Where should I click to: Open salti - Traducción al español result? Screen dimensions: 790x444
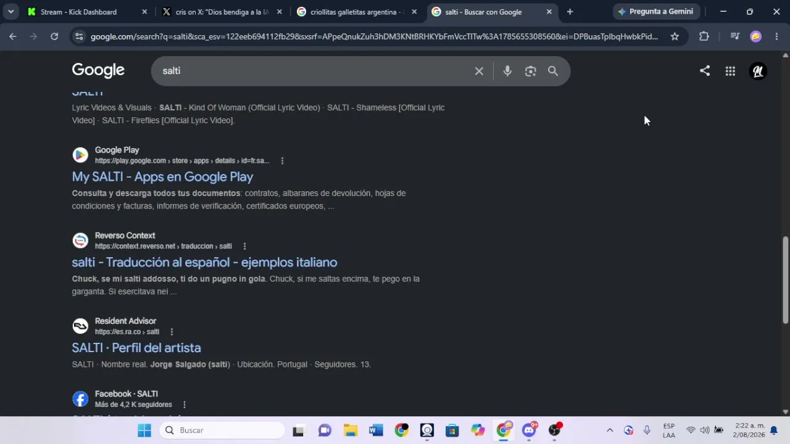[204, 262]
